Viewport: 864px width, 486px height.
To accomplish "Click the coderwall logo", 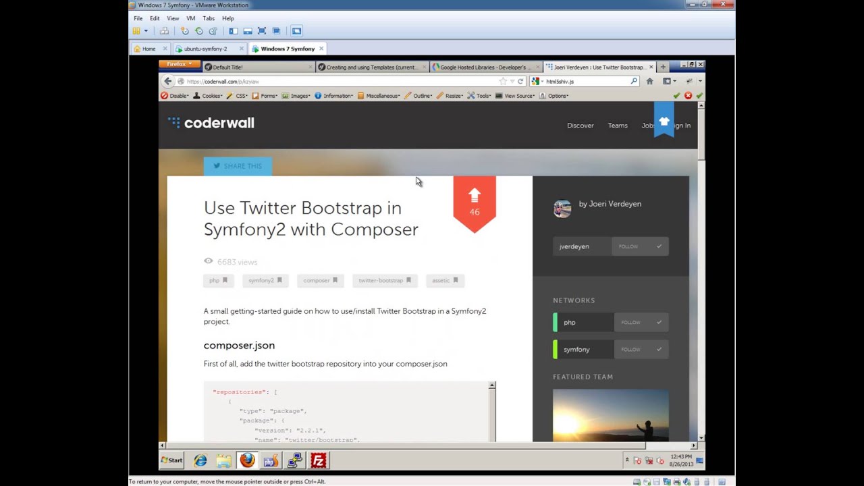I will point(211,123).
